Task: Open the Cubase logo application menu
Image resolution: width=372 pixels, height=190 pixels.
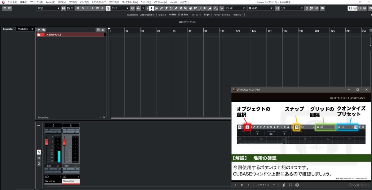Action: (3, 2)
